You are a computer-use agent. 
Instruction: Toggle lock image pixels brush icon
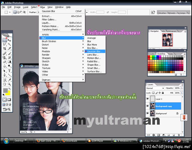click(156, 93)
